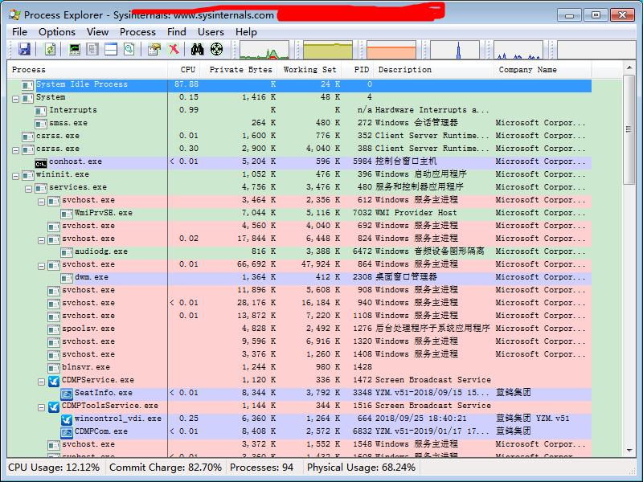Open the Options menu
The height and width of the screenshot is (482, 643).
(x=57, y=32)
